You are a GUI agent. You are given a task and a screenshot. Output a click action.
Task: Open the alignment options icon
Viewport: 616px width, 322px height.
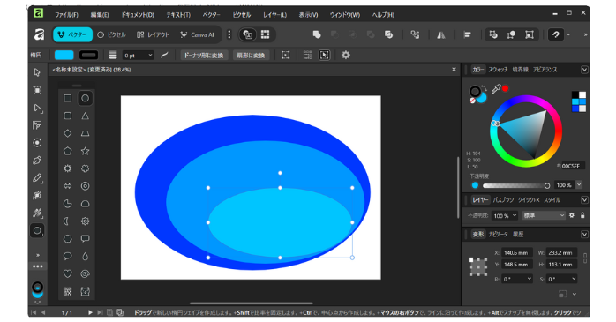pyautogui.click(x=467, y=34)
